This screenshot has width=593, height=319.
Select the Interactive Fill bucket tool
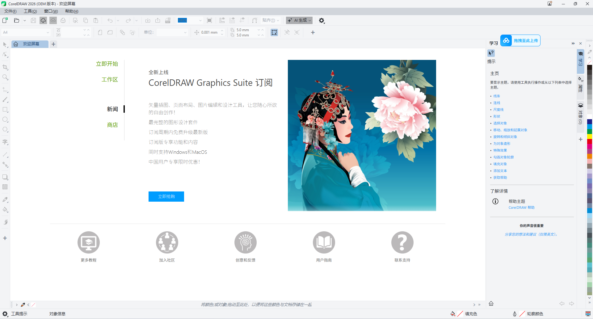(x=5, y=210)
